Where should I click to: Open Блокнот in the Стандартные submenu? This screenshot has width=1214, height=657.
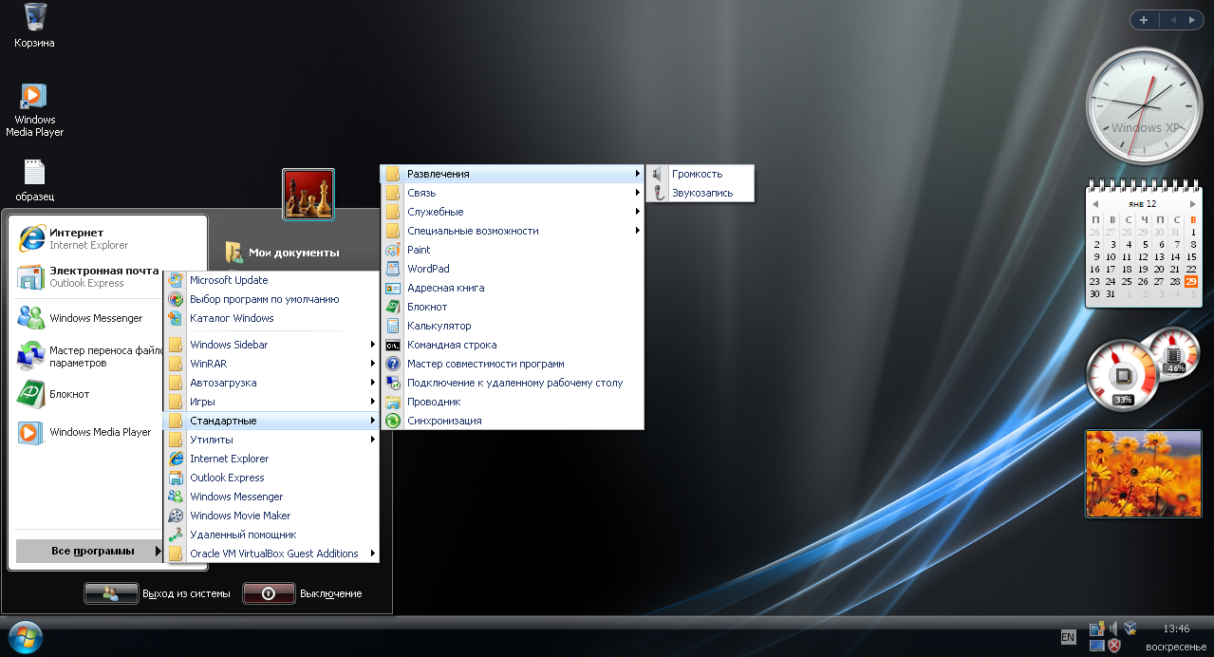point(513,307)
